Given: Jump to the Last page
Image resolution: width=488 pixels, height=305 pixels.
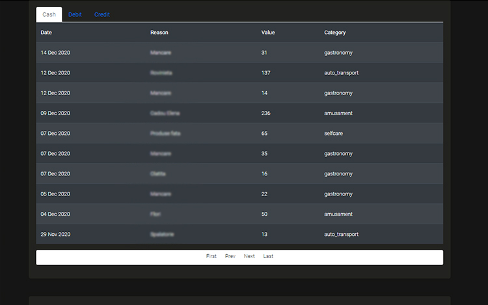Looking at the screenshot, I should [268, 256].
